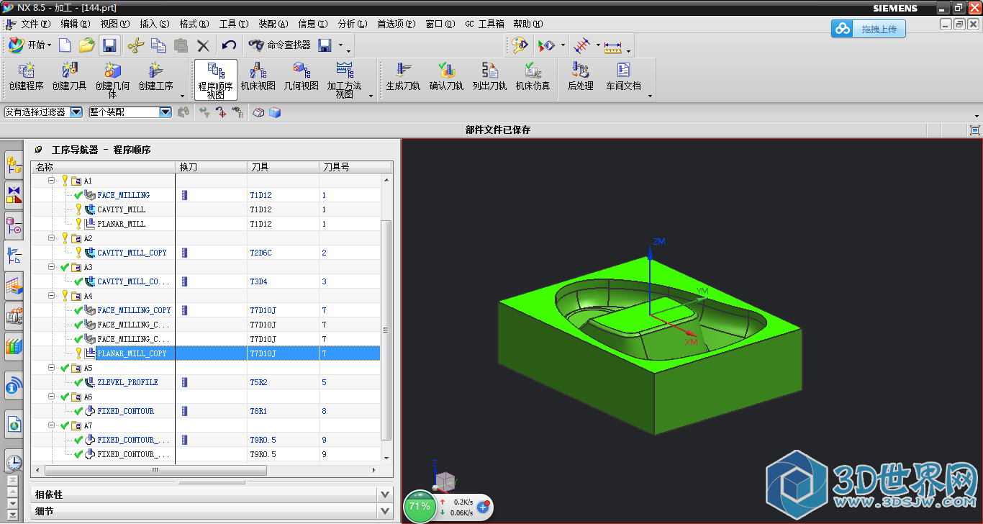The height and width of the screenshot is (524, 983).
Task: Click the 拖拽上传 upload button
Action: [869, 29]
